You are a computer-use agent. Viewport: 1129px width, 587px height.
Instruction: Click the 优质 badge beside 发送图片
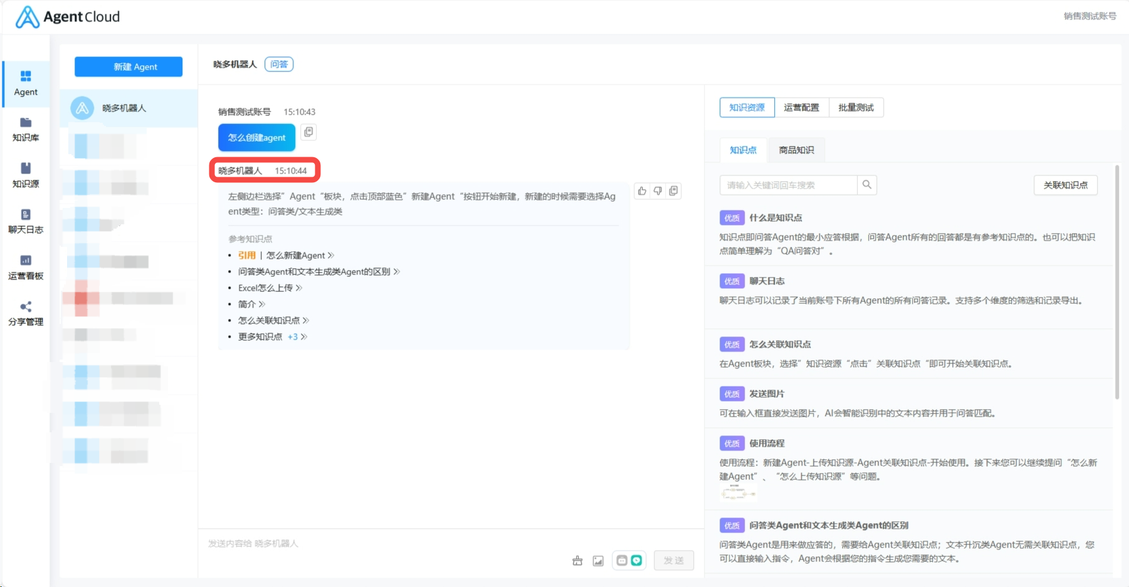tap(732, 394)
